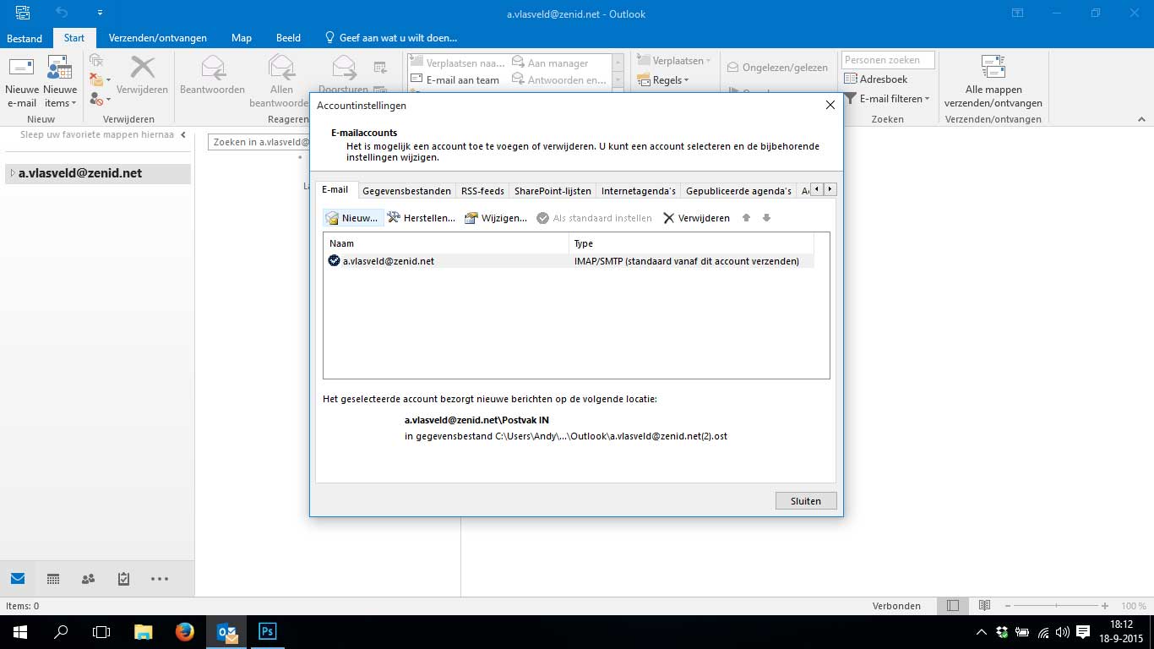Screen dimensions: 1154x649
Task: Click Verwijderen in Accountinstellingen dialog
Action: coord(696,218)
